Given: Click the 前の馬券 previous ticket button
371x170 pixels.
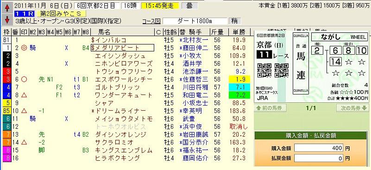Looking at the screenshot, I should click(x=270, y=108).
